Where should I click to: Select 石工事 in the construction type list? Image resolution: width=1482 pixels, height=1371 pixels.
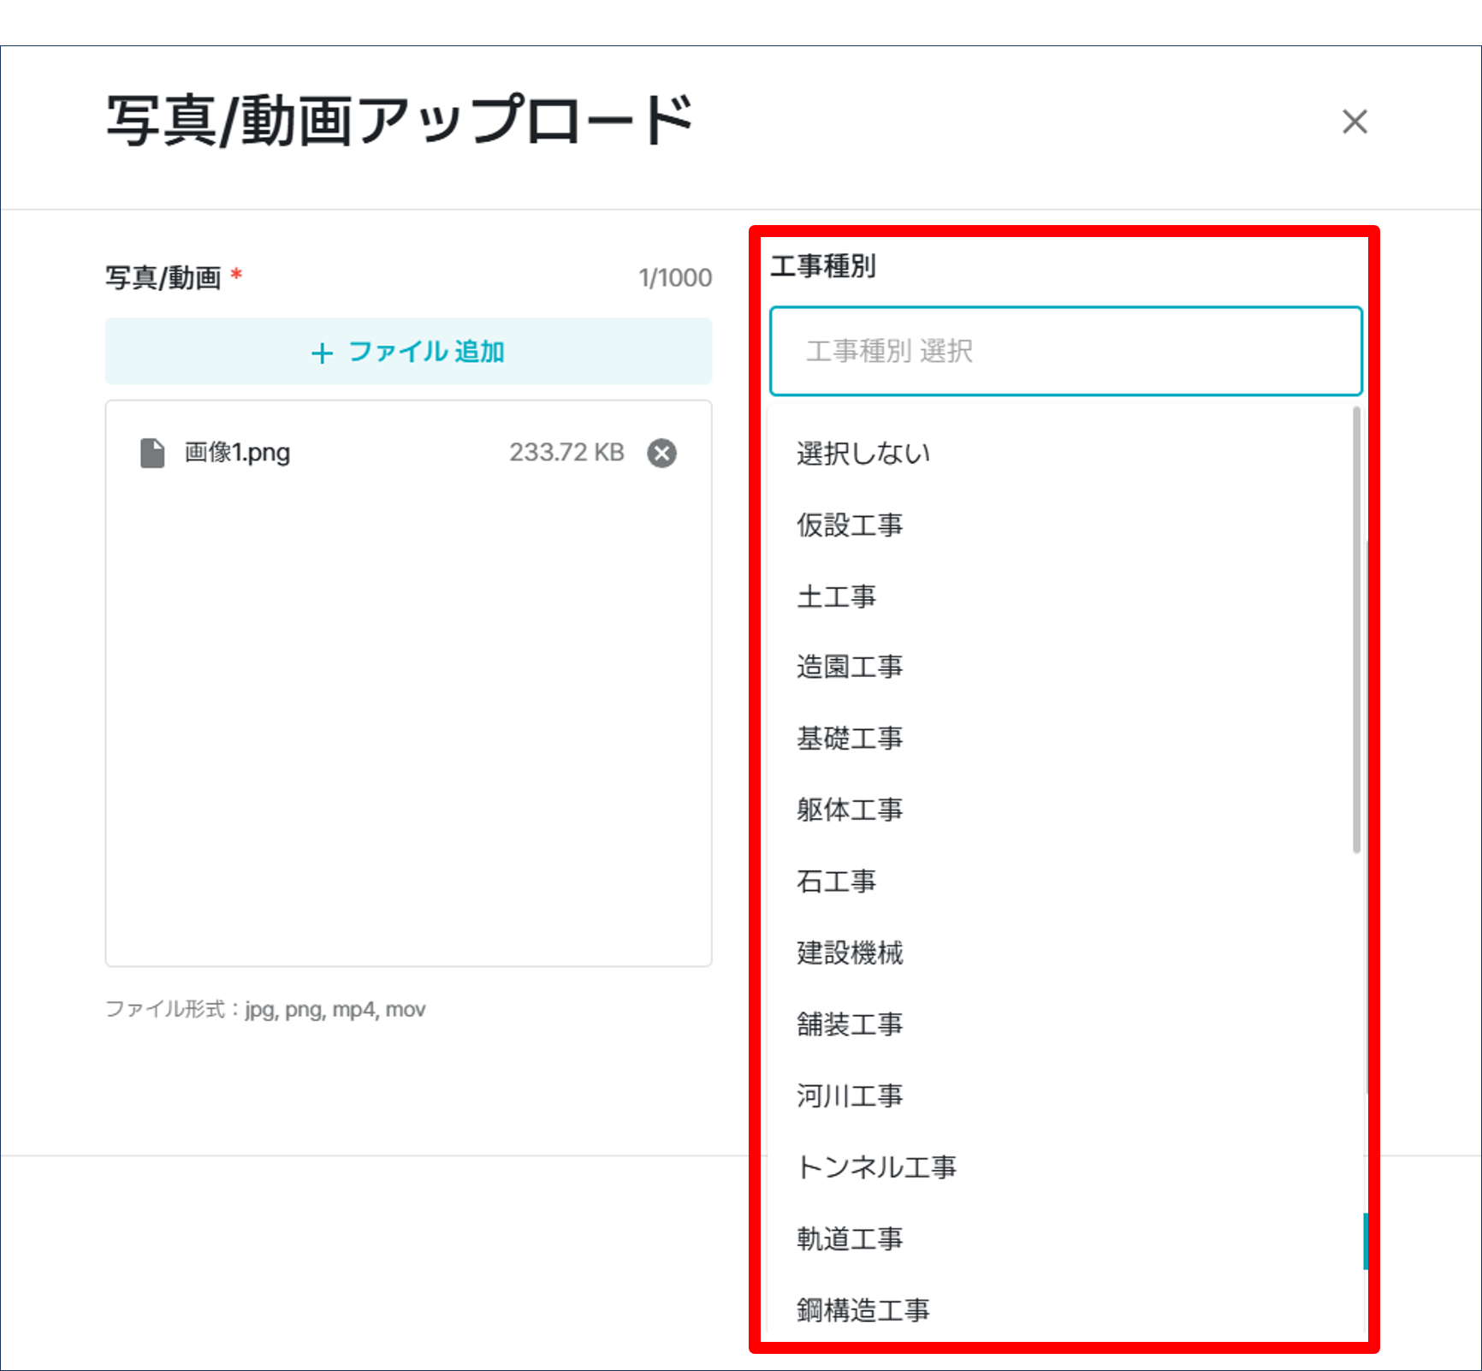836,882
